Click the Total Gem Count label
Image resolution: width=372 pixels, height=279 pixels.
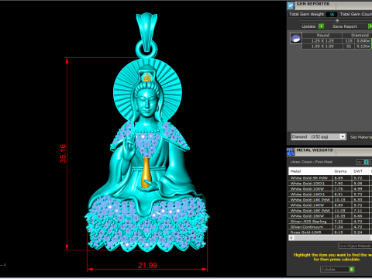pyautogui.click(x=356, y=14)
